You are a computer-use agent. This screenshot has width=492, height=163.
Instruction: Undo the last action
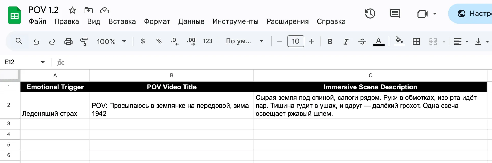(x=36, y=41)
